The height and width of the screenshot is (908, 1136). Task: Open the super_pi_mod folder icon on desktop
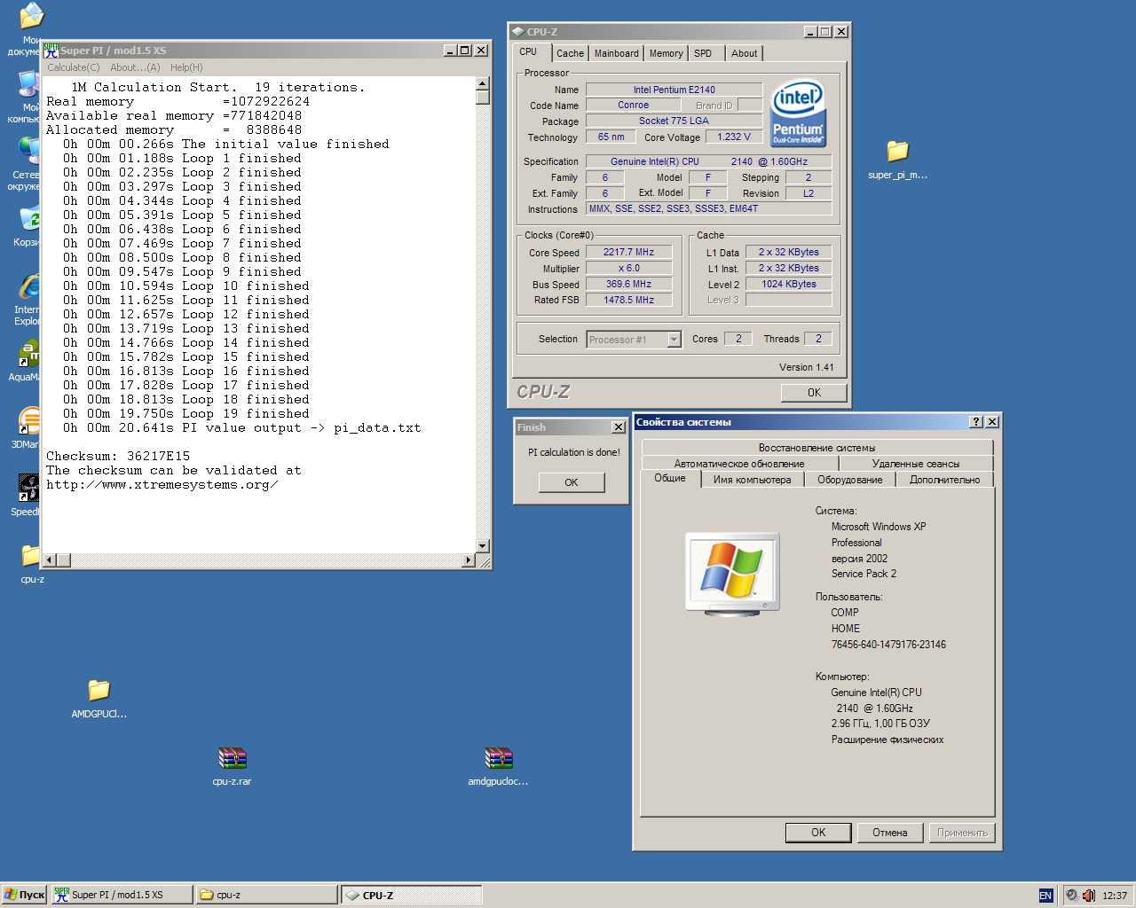click(x=897, y=151)
